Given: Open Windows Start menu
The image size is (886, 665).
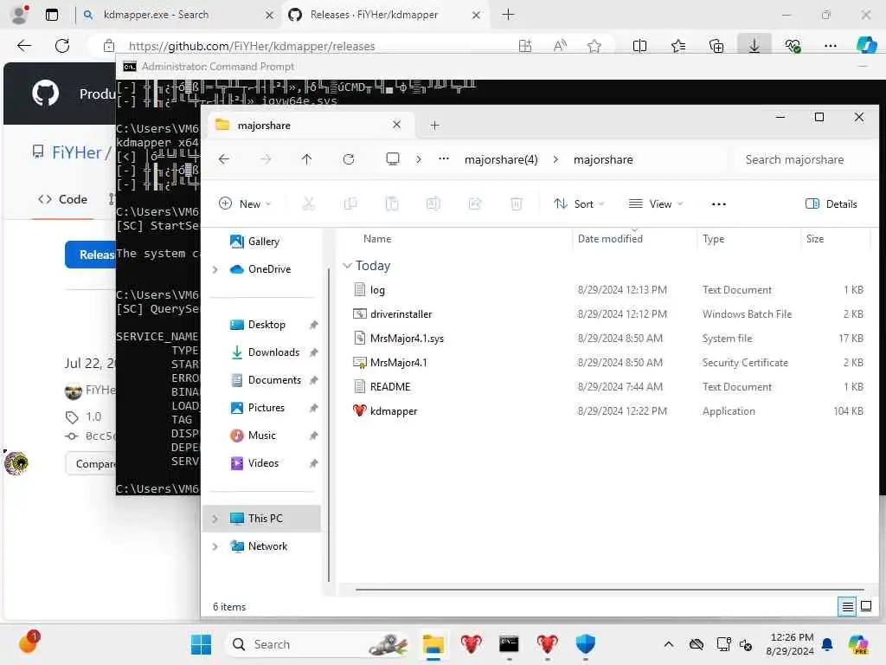Looking at the screenshot, I should [x=201, y=644].
